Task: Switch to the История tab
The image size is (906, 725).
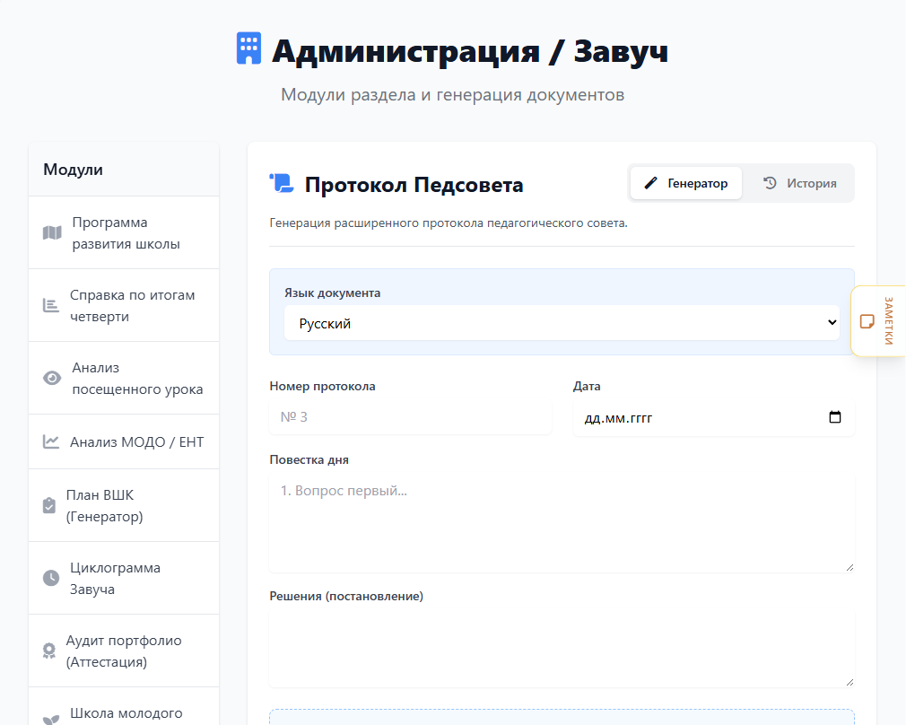Action: (x=799, y=183)
